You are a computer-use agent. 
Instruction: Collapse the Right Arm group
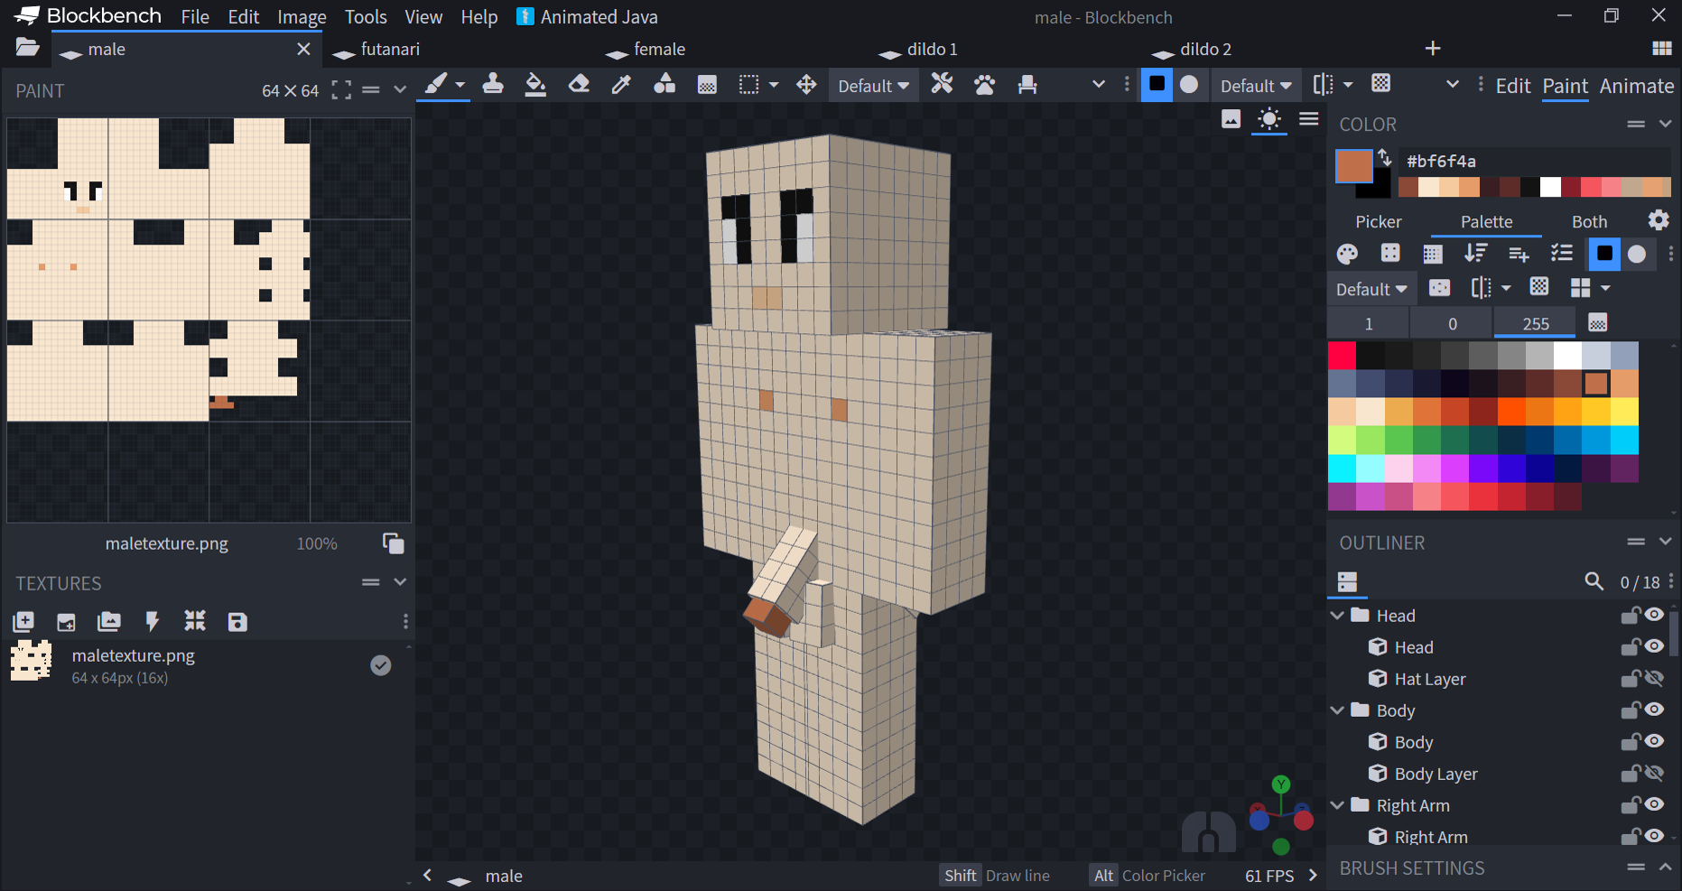[1337, 805]
